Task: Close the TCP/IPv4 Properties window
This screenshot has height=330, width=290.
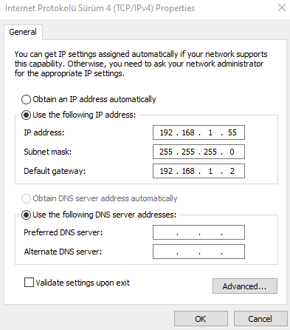Action: pyautogui.click(x=282, y=7)
